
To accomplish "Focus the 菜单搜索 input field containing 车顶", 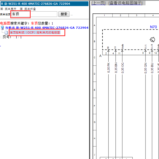I will 34,14.
